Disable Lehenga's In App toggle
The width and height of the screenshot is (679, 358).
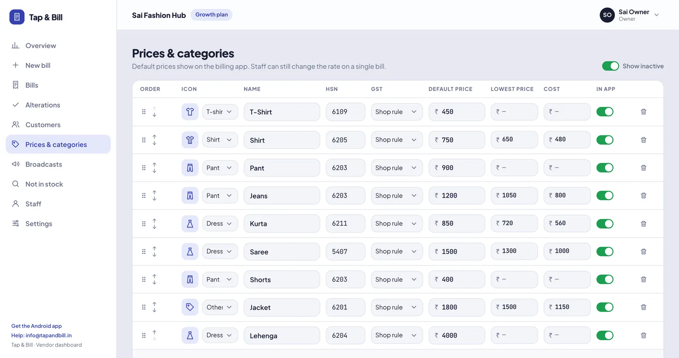pyautogui.click(x=605, y=335)
